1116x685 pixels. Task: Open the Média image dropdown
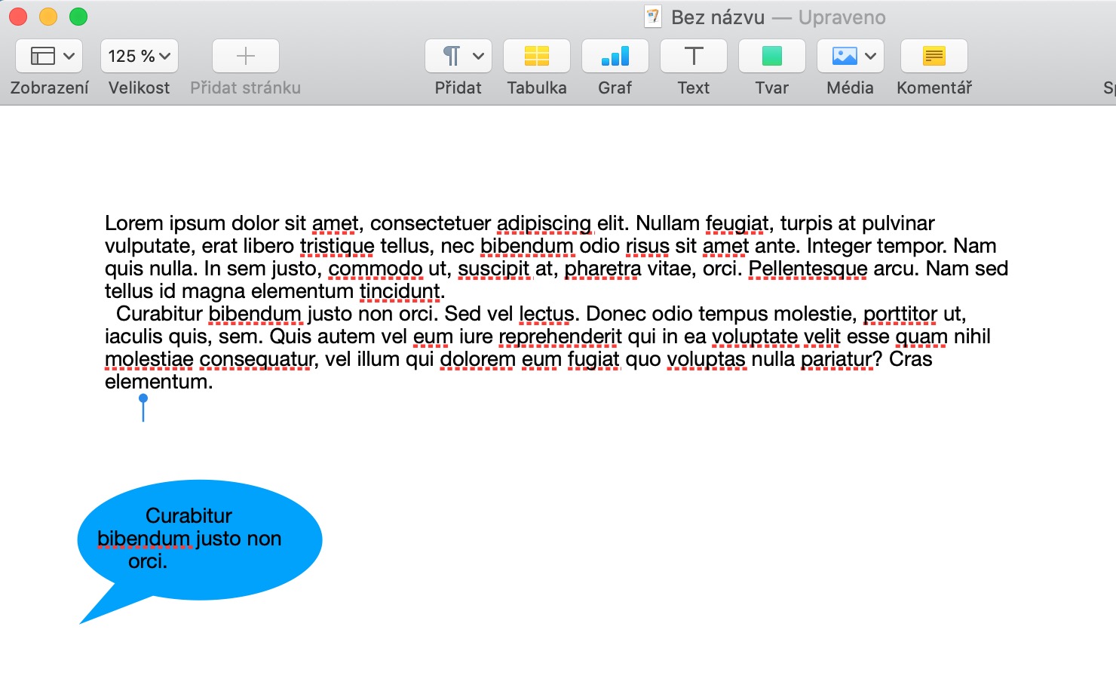pyautogui.click(x=851, y=56)
